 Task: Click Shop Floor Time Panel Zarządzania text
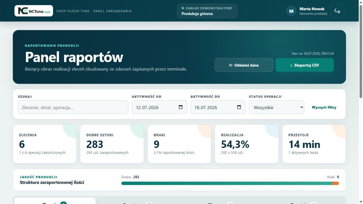(x=94, y=11)
